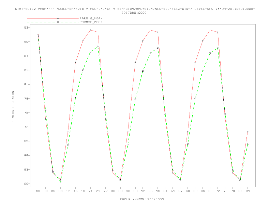This screenshot has width=270, height=208.
Task: Click the 201709010000 date text under title
Action: pos(134,13)
